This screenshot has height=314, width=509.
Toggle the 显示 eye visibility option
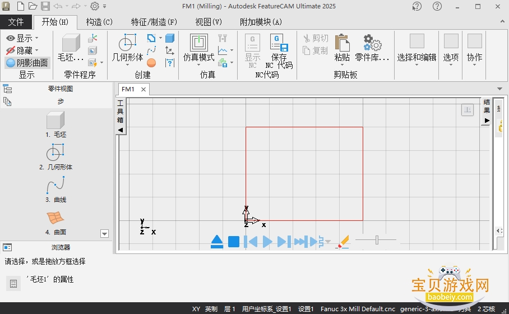tap(22, 38)
